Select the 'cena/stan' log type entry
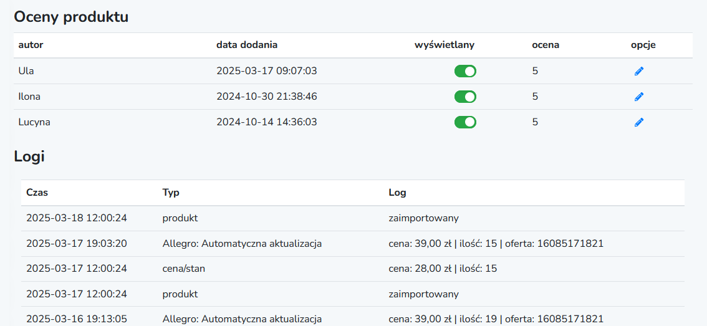 (x=183, y=269)
